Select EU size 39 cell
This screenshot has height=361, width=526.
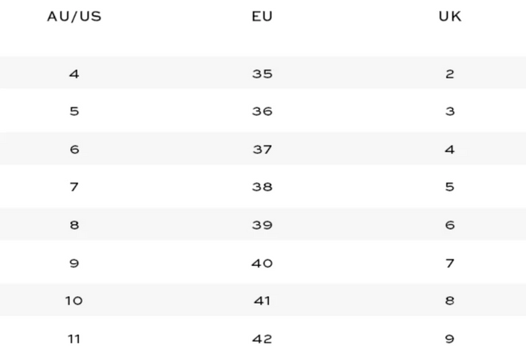click(262, 225)
